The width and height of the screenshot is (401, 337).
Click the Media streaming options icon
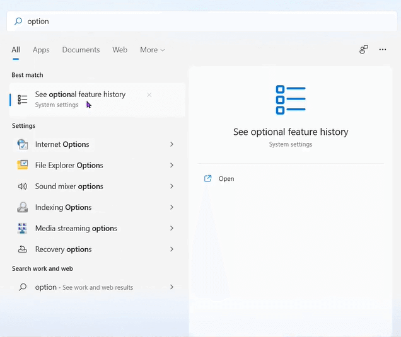[23, 228]
